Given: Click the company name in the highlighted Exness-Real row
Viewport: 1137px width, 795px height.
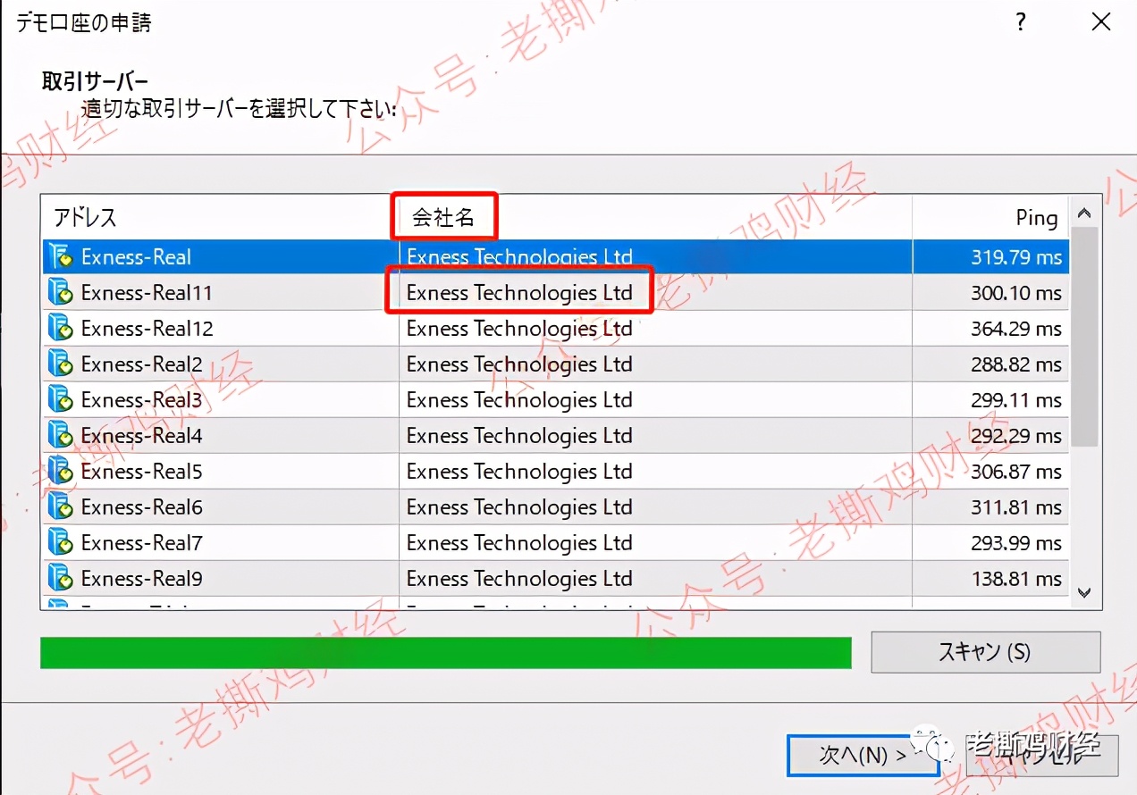Looking at the screenshot, I should point(519,257).
